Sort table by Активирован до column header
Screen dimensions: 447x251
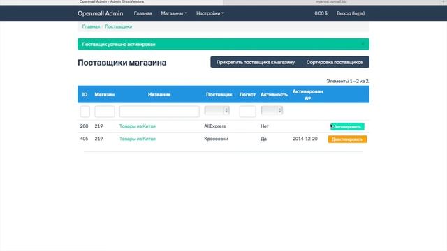click(x=307, y=94)
